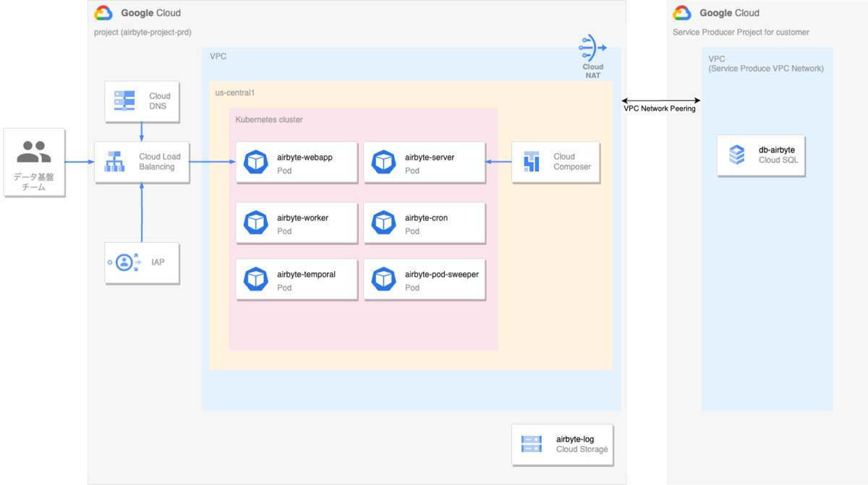Image resolution: width=868 pixels, height=485 pixels.
Task: Select the 'データ基盤チーム' label text
Action: tap(34, 182)
